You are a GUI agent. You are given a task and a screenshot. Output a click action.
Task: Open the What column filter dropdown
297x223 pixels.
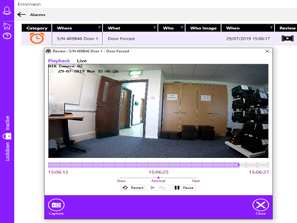click(155, 28)
